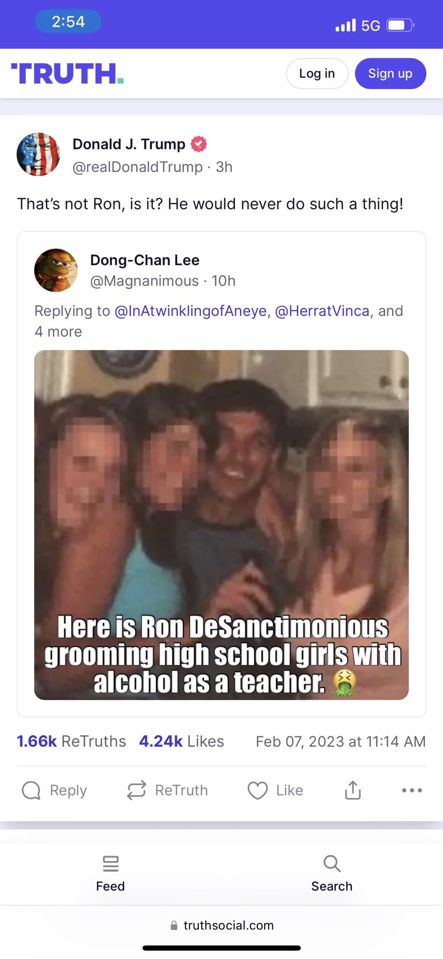View the 4.24k Likes list
This screenshot has height=959, width=443.
[x=182, y=741]
